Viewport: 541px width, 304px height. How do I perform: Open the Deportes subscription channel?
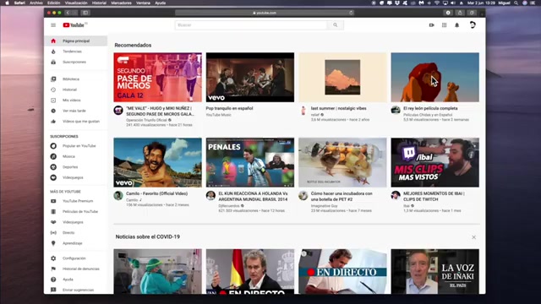coord(75,167)
